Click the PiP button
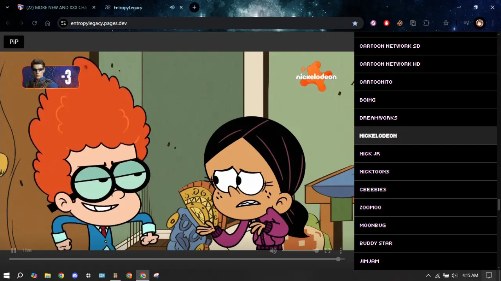The width and height of the screenshot is (501, 281). pyautogui.click(x=14, y=42)
